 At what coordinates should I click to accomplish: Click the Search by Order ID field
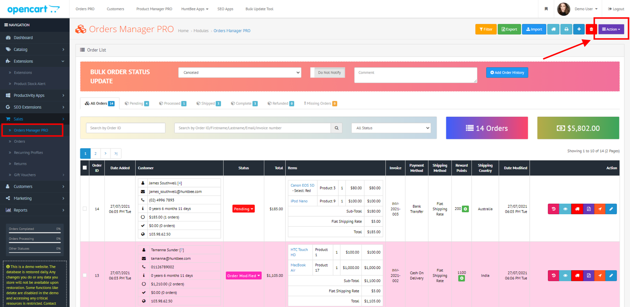126,128
